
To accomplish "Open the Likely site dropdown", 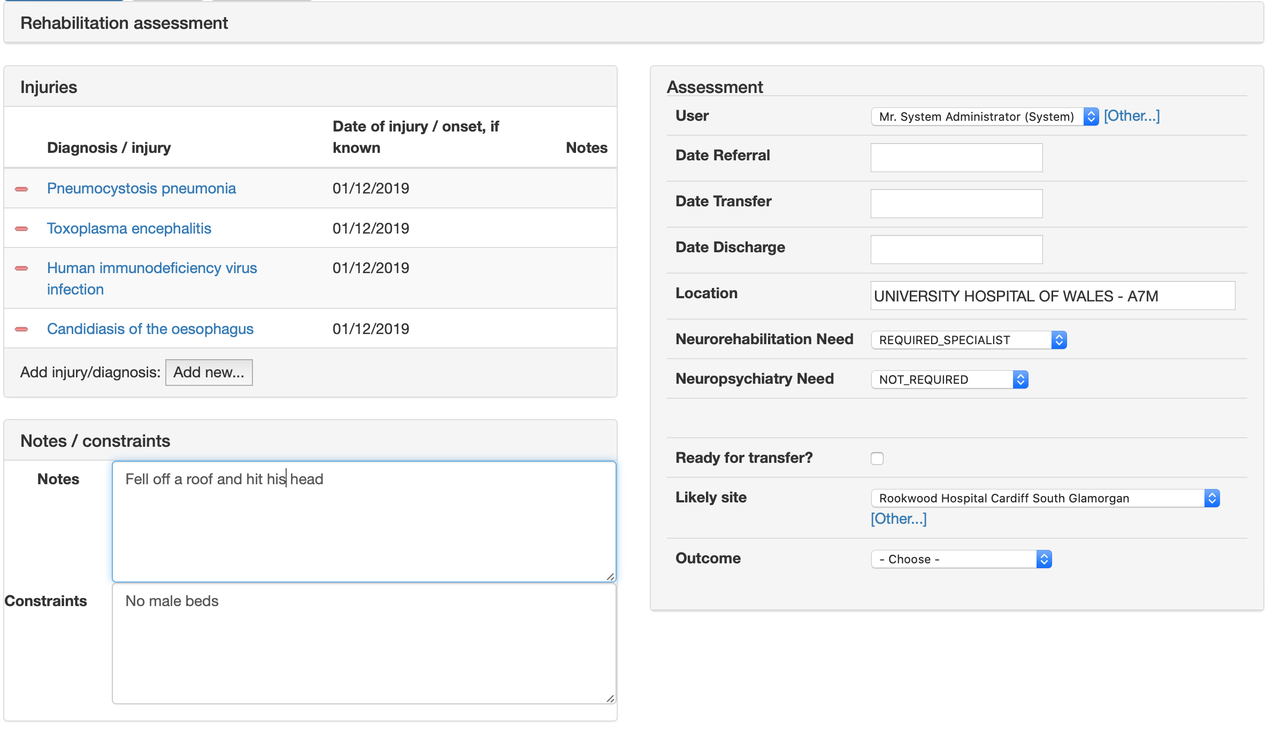I will click(1045, 498).
